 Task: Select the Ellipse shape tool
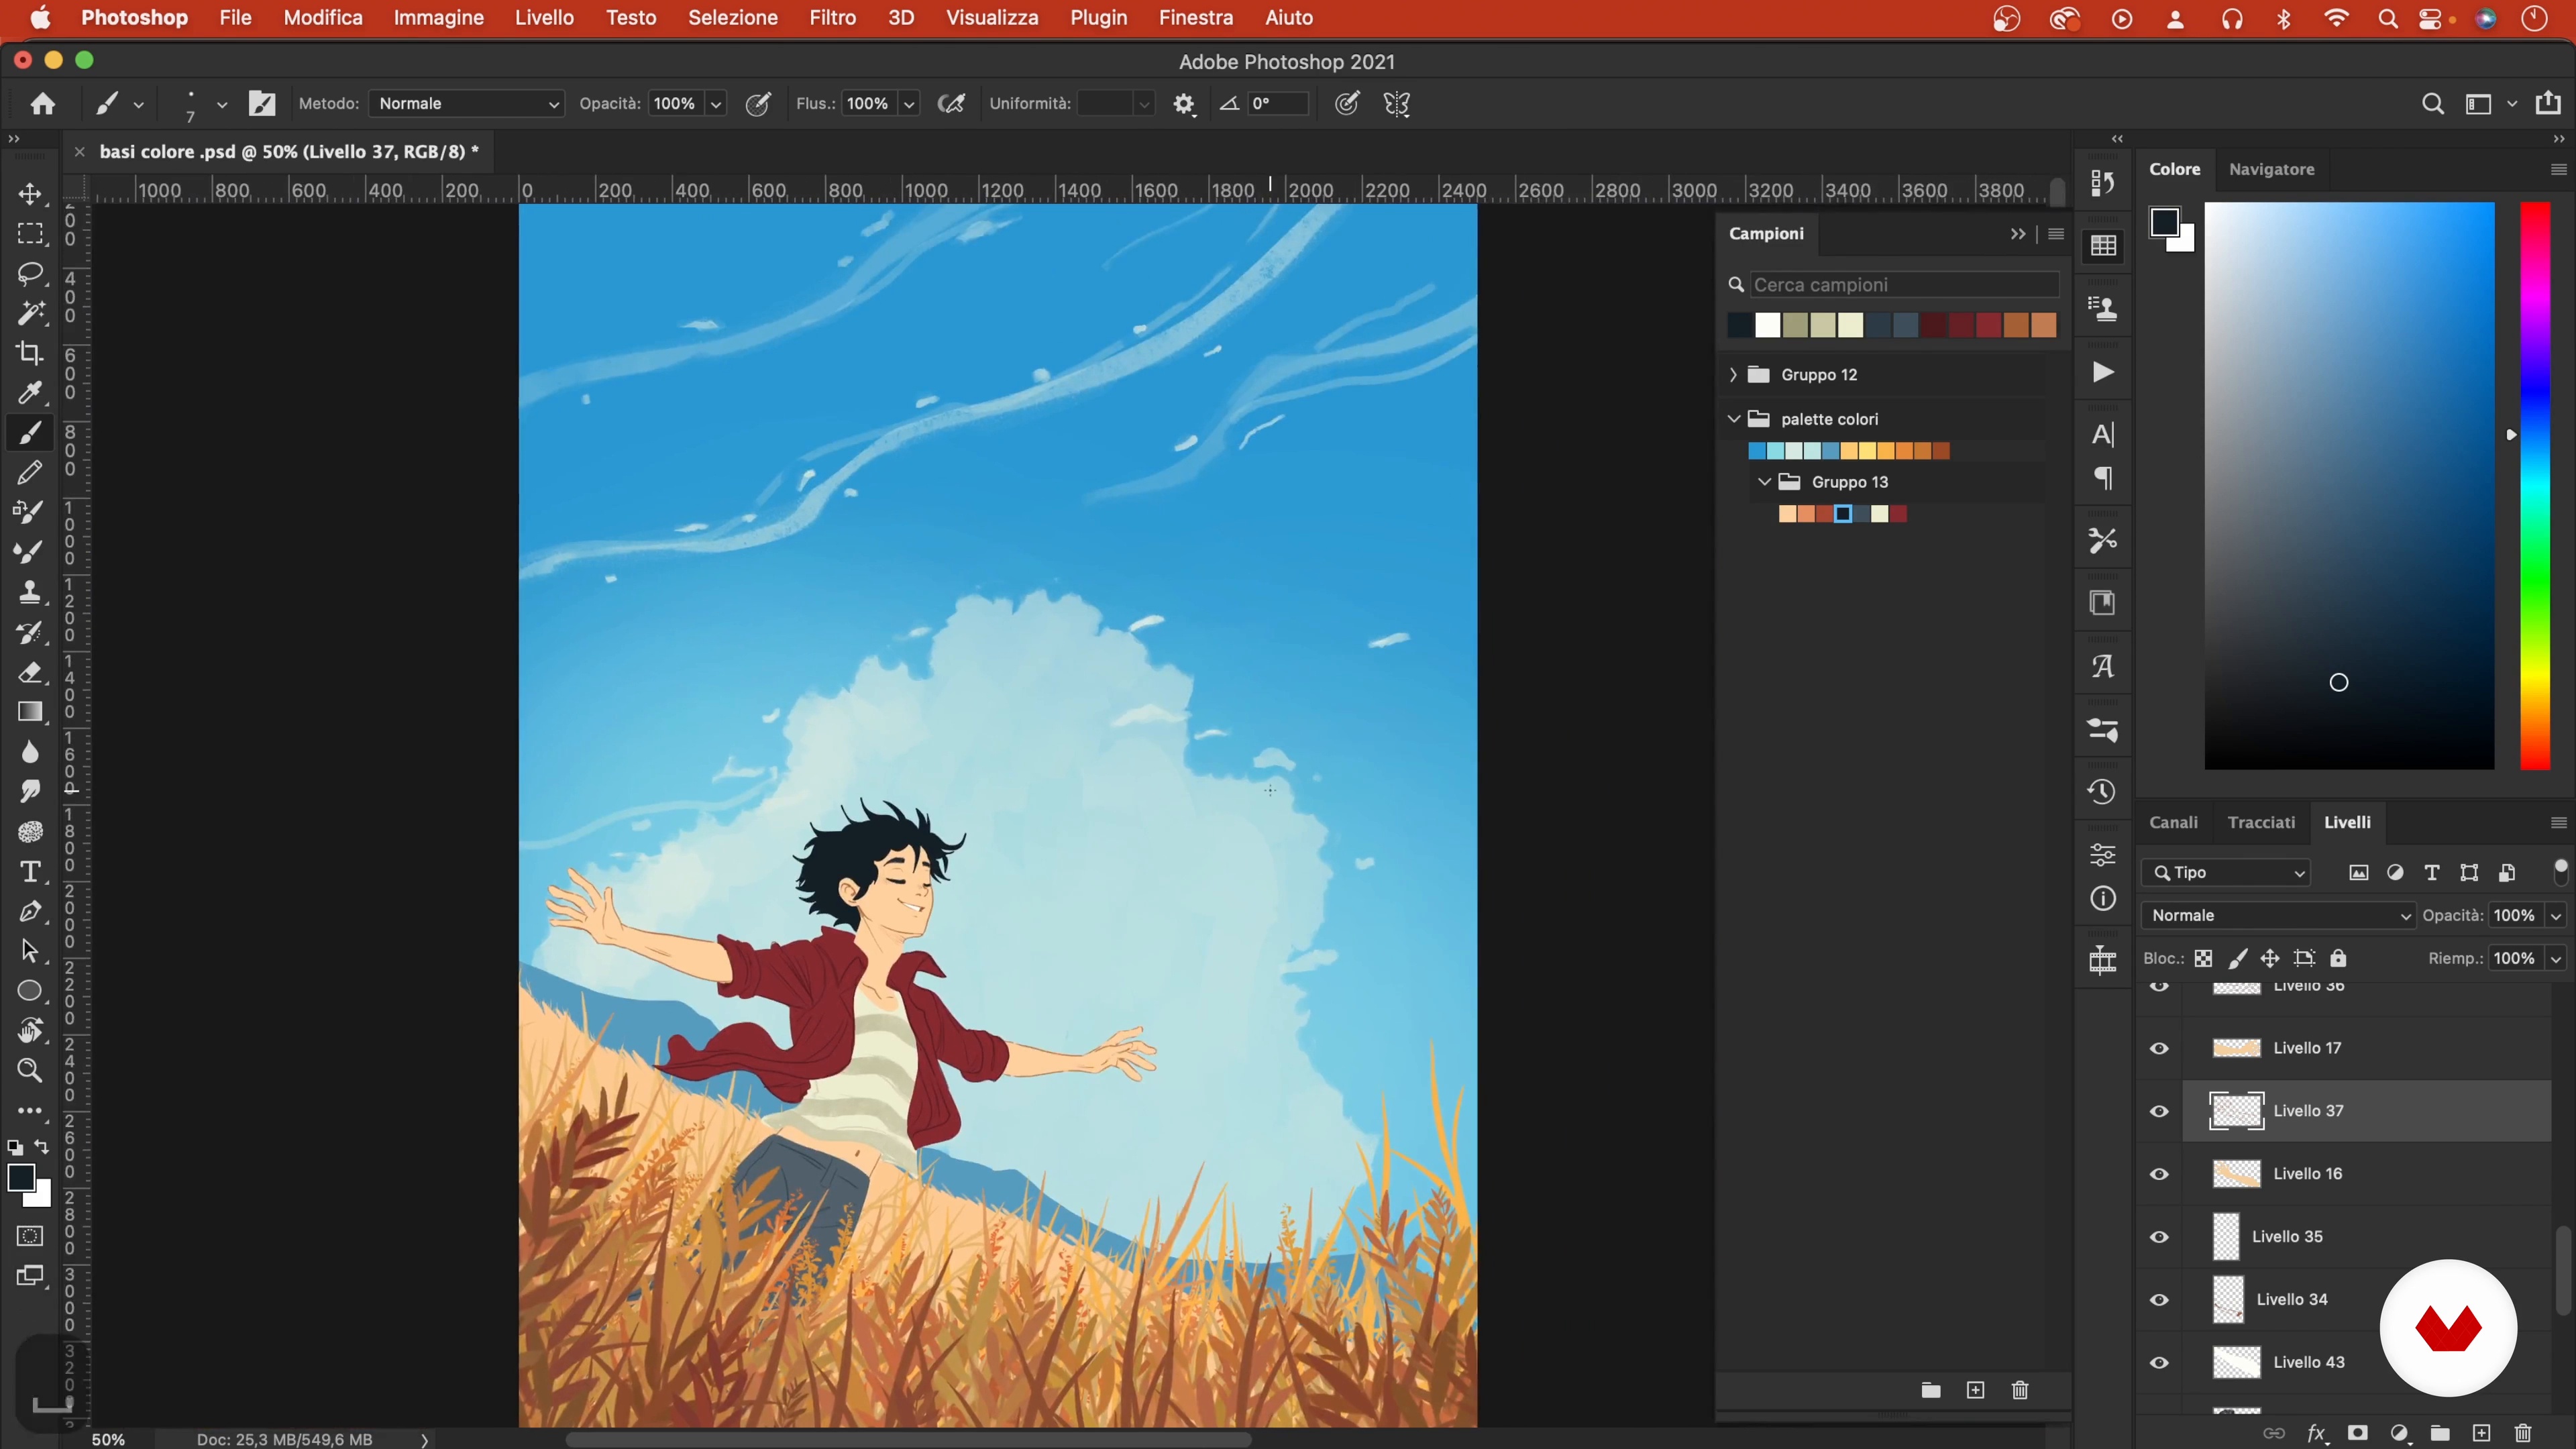[30, 991]
